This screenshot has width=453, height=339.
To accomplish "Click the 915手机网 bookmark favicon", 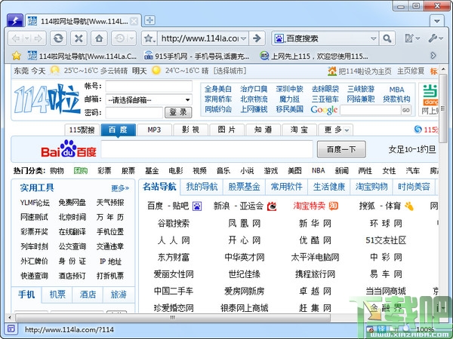I will (x=149, y=55).
